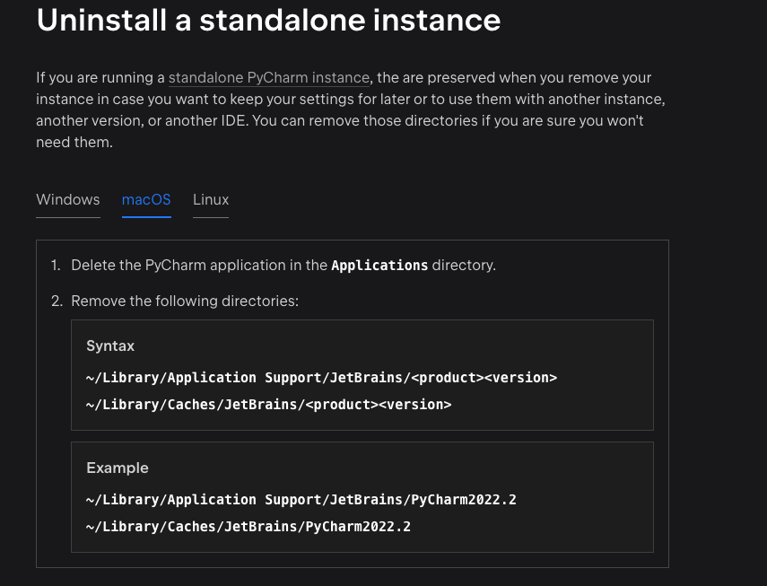Viewport: 767px width, 586px height.
Task: Switch to the Windows tab
Action: (x=68, y=199)
